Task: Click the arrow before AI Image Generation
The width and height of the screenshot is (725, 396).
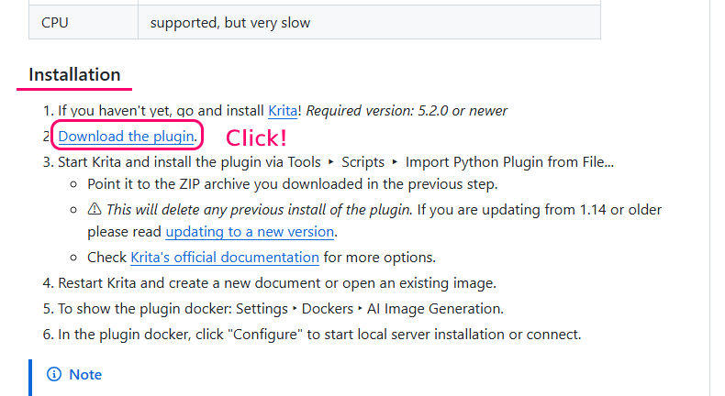Action: point(360,309)
